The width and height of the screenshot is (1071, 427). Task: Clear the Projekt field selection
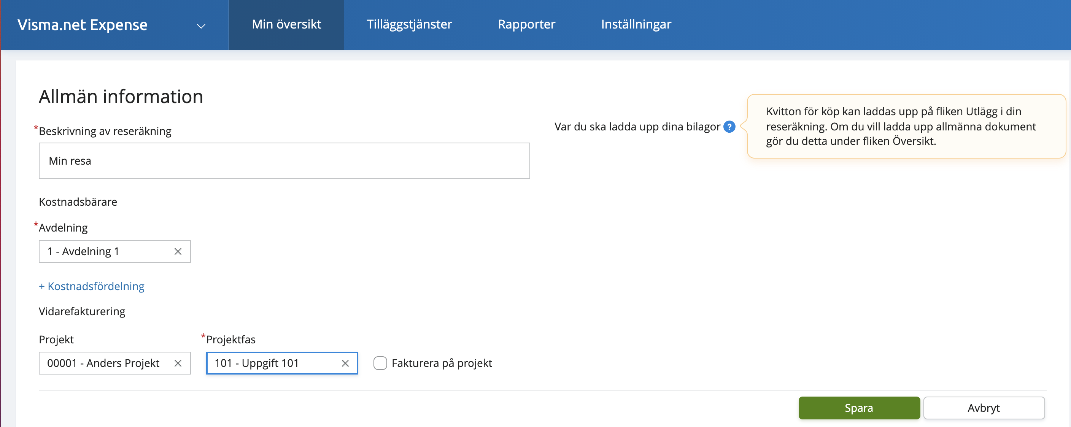pos(178,363)
